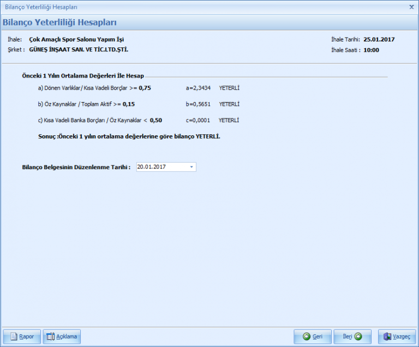Click the b=0,5651 ratio value

point(199,104)
